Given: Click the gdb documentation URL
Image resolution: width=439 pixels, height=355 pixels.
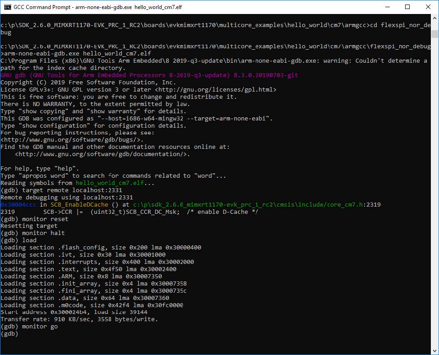Looking at the screenshot, I should click(102, 154).
